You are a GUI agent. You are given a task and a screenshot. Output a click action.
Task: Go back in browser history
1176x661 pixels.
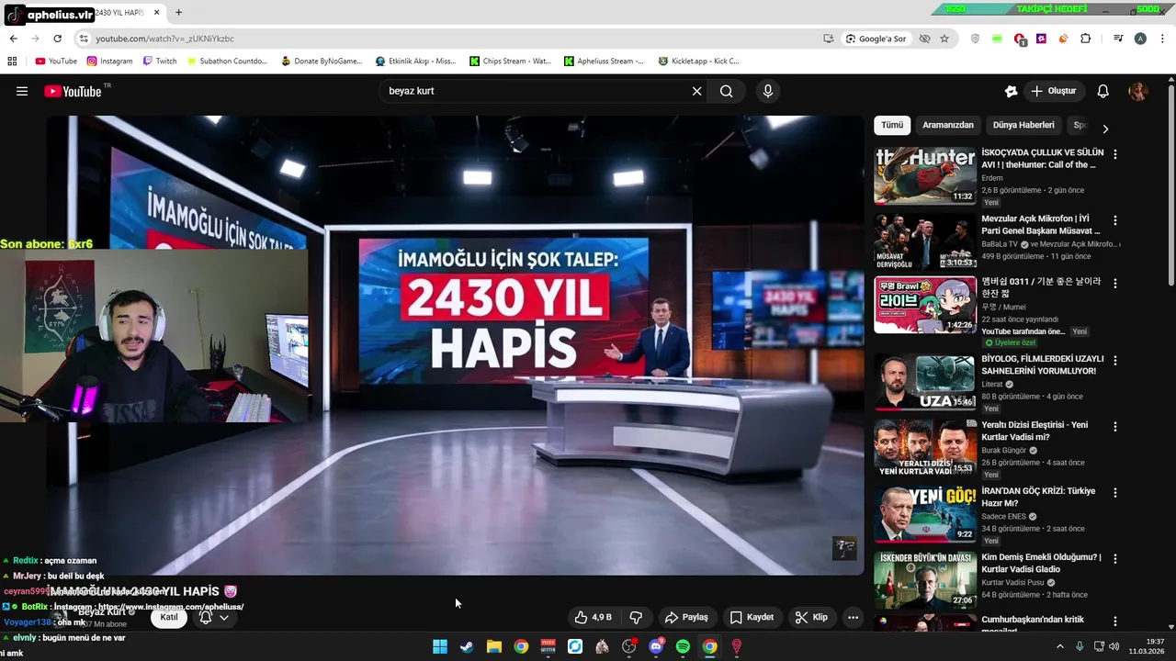point(13,39)
